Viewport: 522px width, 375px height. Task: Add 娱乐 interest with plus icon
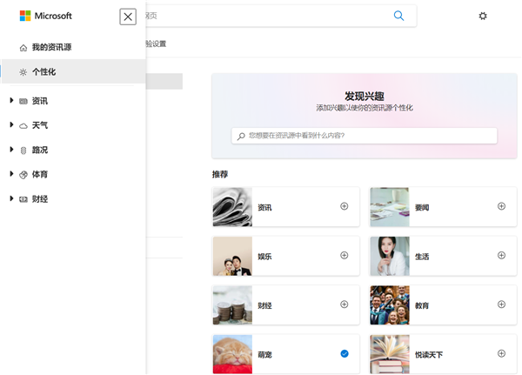pyautogui.click(x=344, y=256)
